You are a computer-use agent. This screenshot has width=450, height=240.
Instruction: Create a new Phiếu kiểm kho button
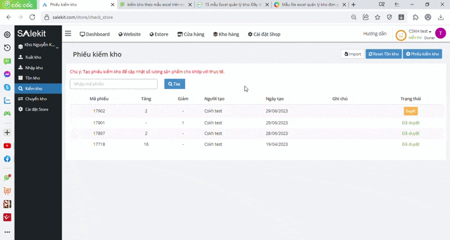(423, 54)
